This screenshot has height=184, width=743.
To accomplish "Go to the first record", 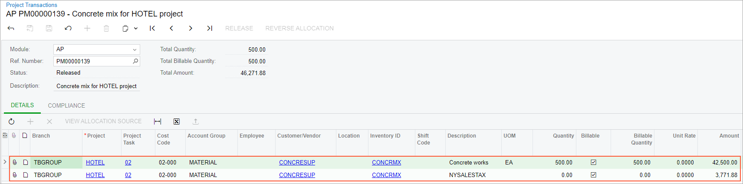I will tap(152, 28).
